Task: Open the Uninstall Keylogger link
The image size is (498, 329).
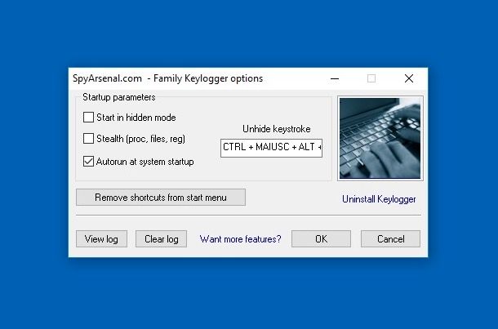Action: 379,199
